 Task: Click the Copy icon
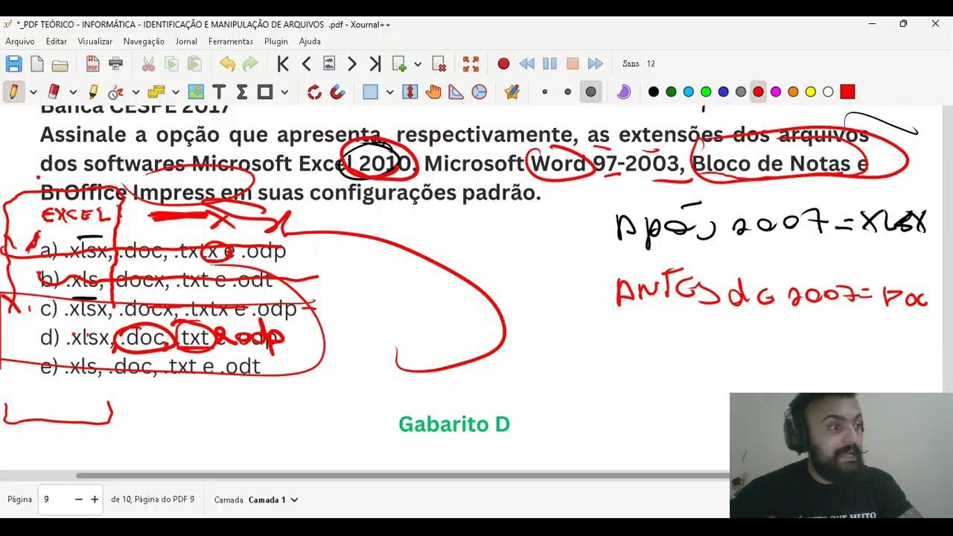(x=171, y=64)
